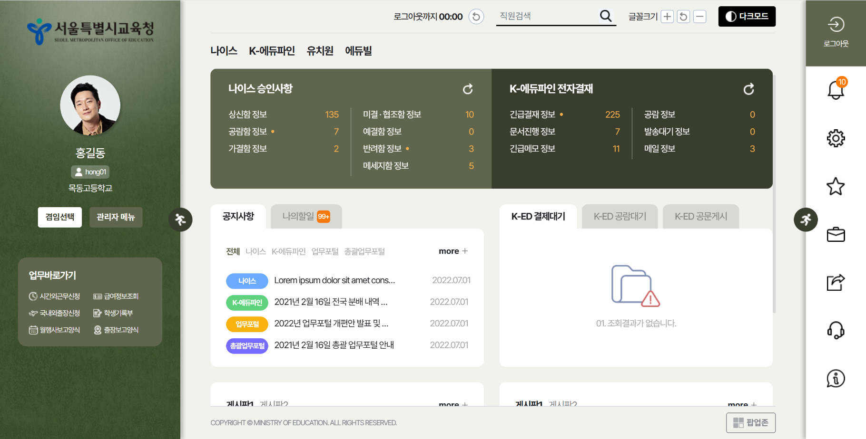This screenshot has height=439, width=866.
Task: Open 국내외출장신청 shortcut
Action: click(54, 313)
